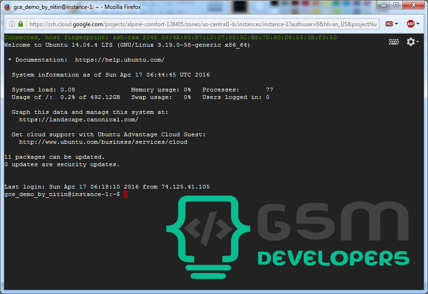Click '11 packages can be updated.' line
The height and width of the screenshot is (294, 428).
pos(54,157)
